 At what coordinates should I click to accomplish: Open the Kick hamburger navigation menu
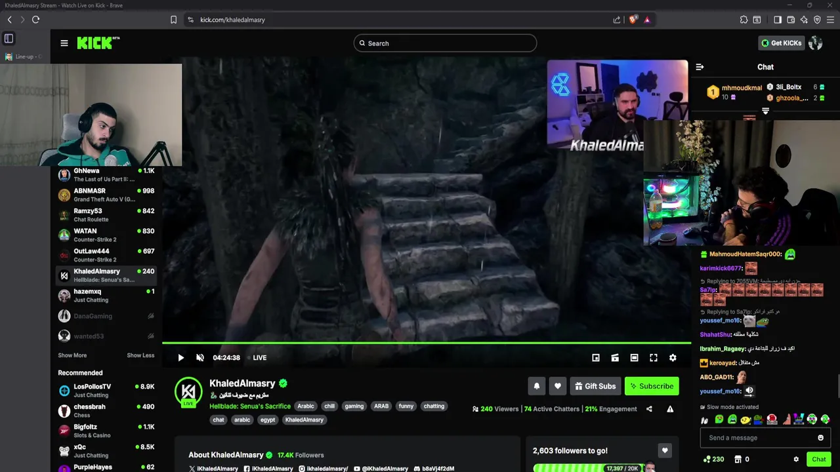[64, 43]
